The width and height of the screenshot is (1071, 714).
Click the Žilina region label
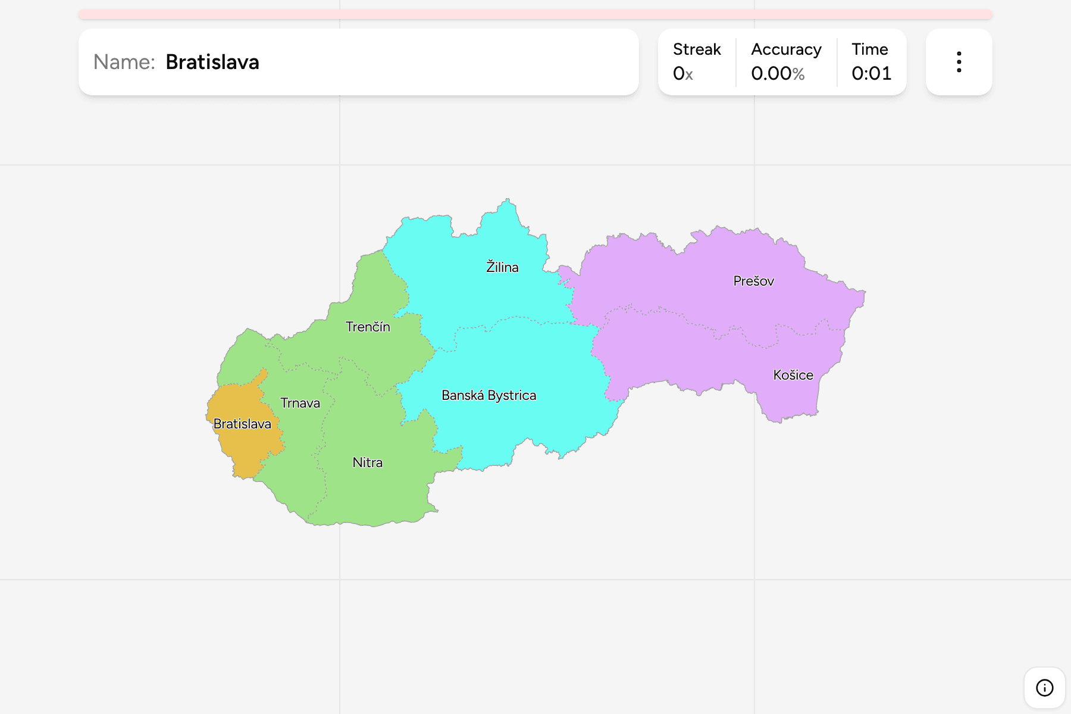pos(502,267)
